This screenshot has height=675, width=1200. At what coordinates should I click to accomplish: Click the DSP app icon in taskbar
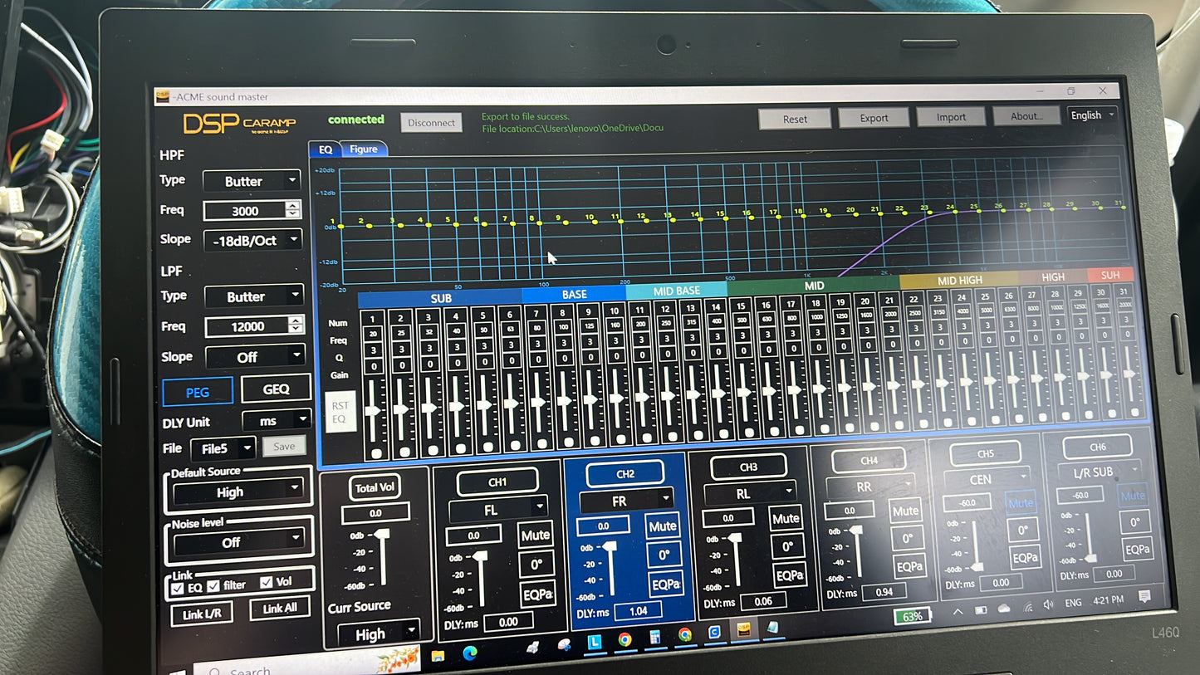[x=743, y=631]
